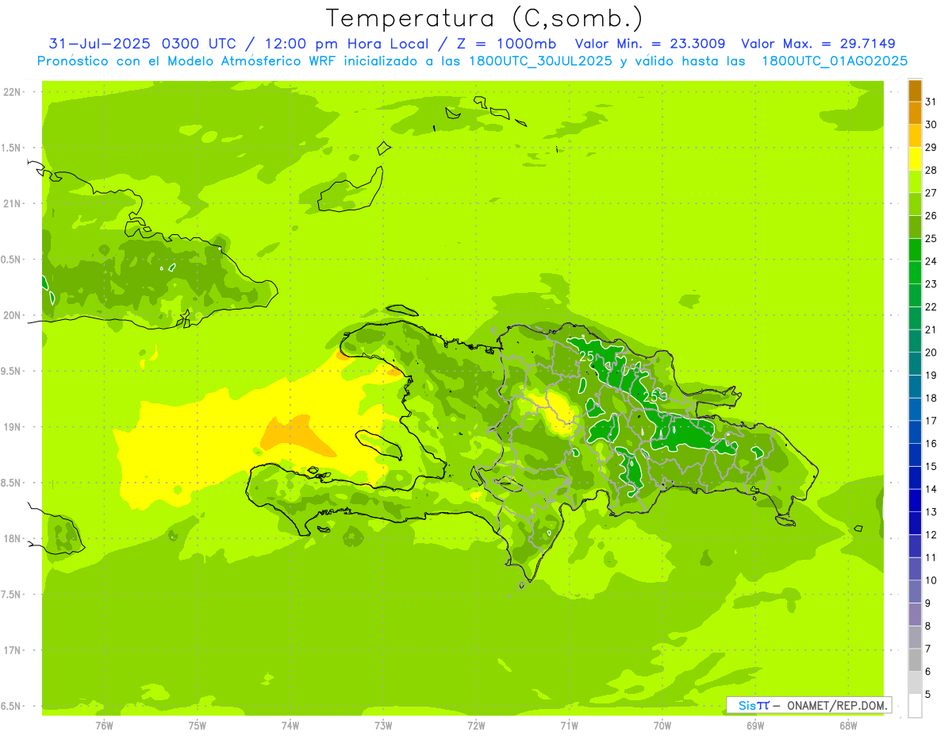Click the SisTT ONAMET/REP.DOM. watermark label
The width and height of the screenshot is (952, 736).
coord(808,705)
